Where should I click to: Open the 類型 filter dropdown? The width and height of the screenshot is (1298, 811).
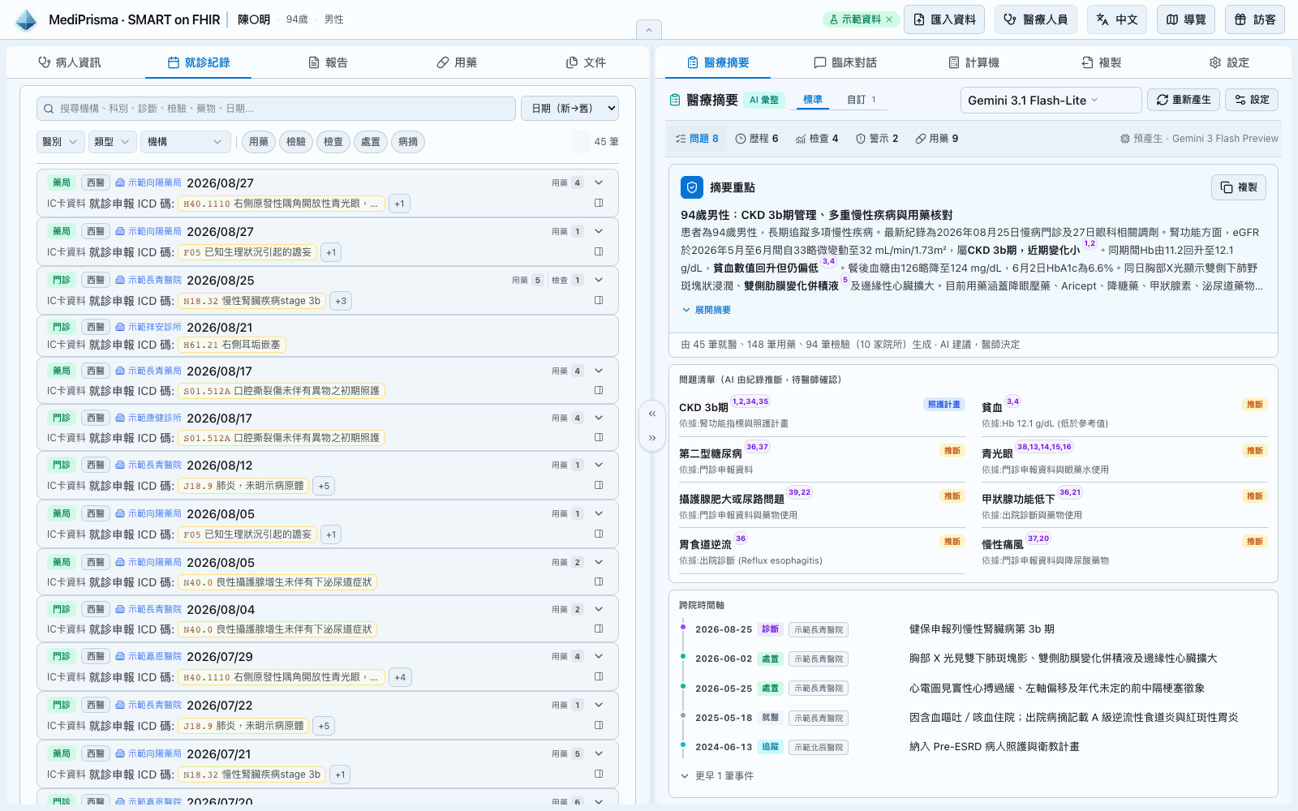(x=112, y=142)
